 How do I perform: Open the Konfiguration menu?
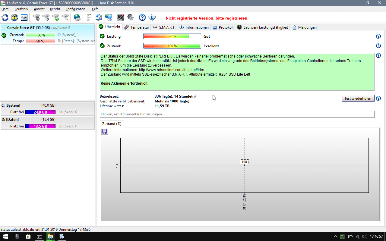tap(75, 9)
